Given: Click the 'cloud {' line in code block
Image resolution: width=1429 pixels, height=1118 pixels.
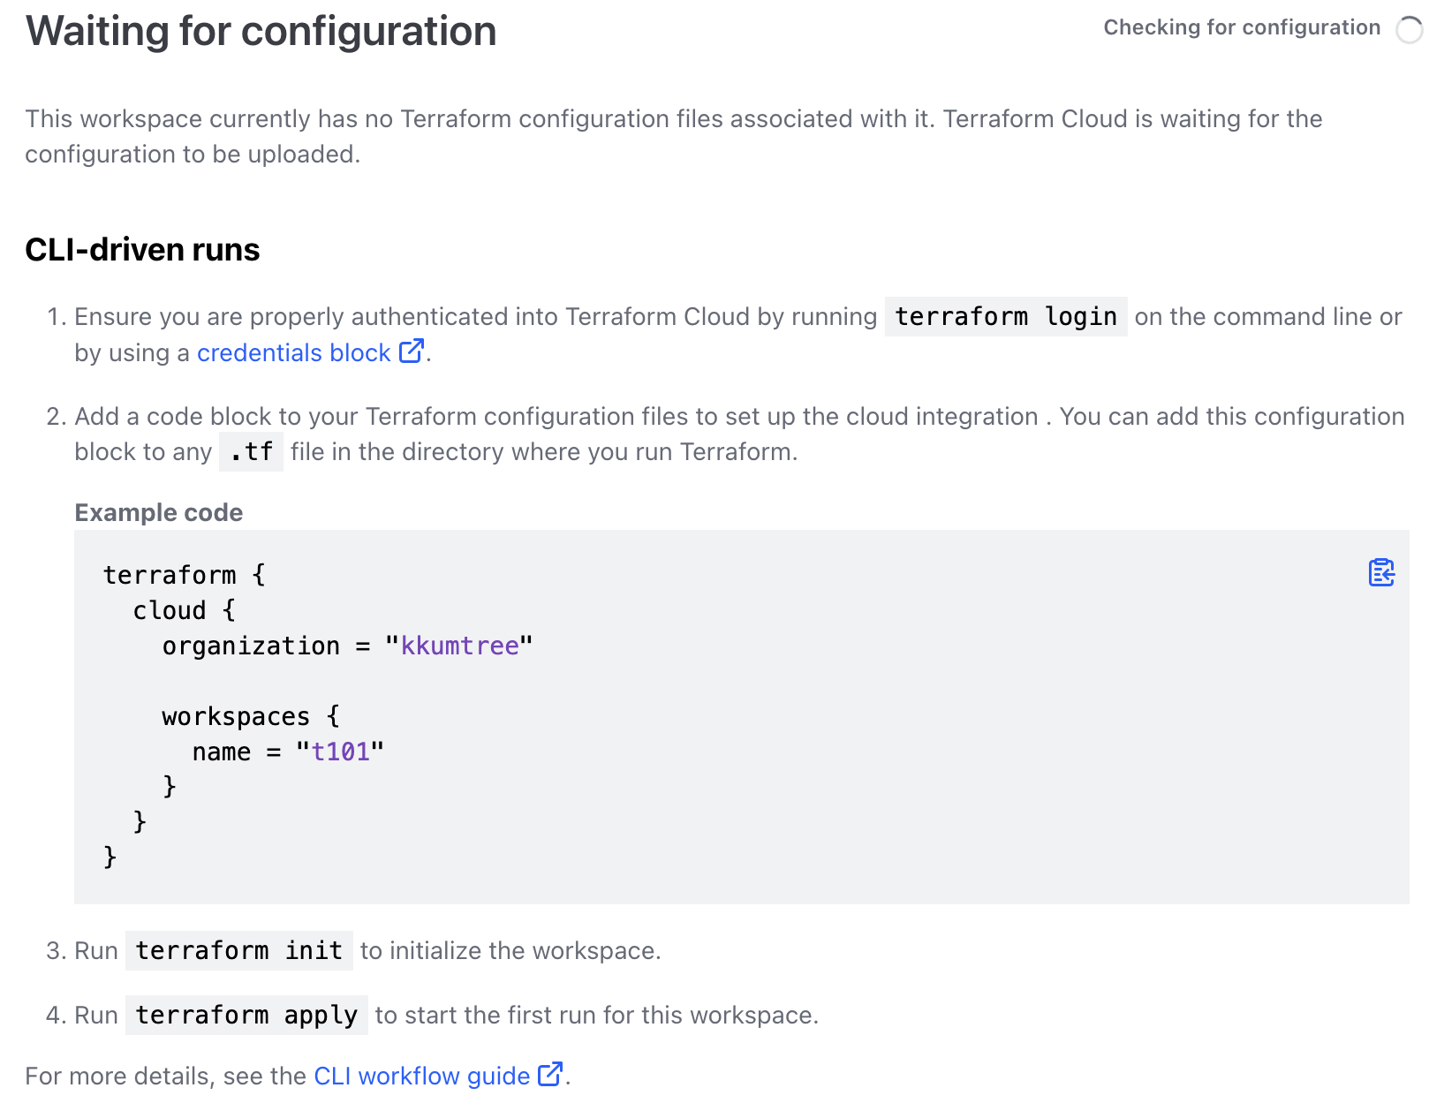Looking at the screenshot, I should click(x=185, y=610).
